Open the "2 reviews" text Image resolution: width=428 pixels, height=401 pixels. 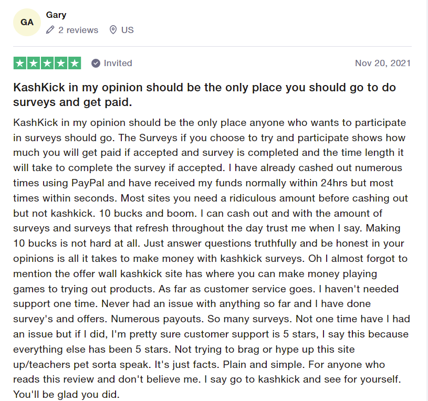[x=78, y=30]
